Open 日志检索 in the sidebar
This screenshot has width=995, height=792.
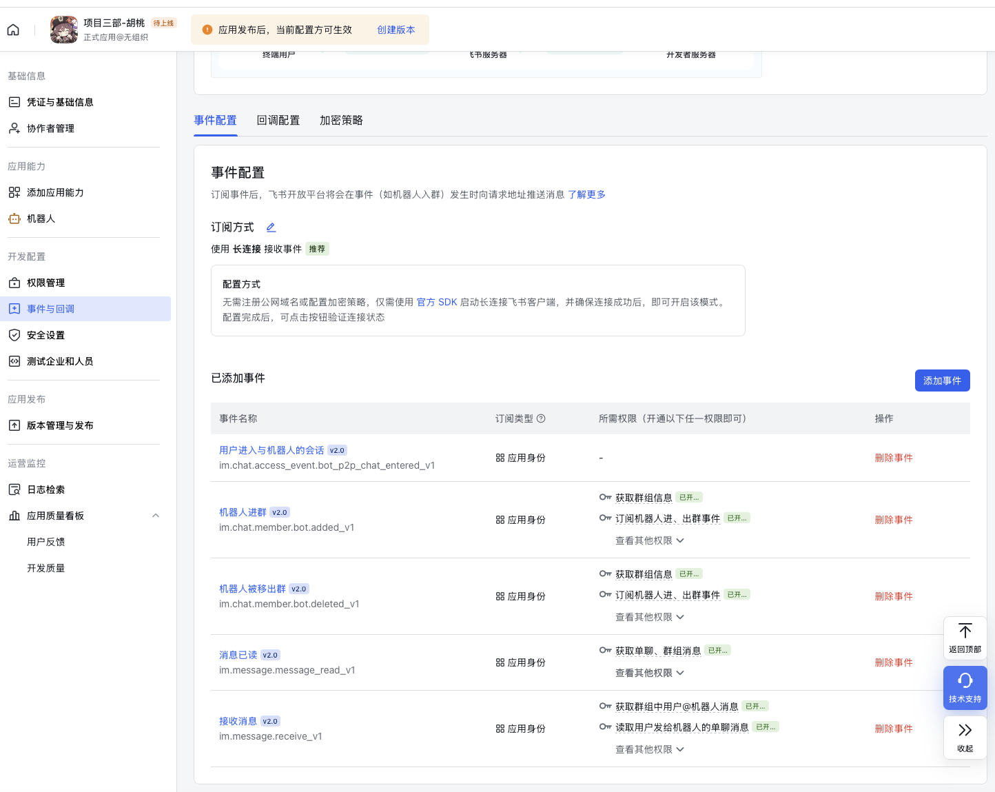[x=45, y=489]
